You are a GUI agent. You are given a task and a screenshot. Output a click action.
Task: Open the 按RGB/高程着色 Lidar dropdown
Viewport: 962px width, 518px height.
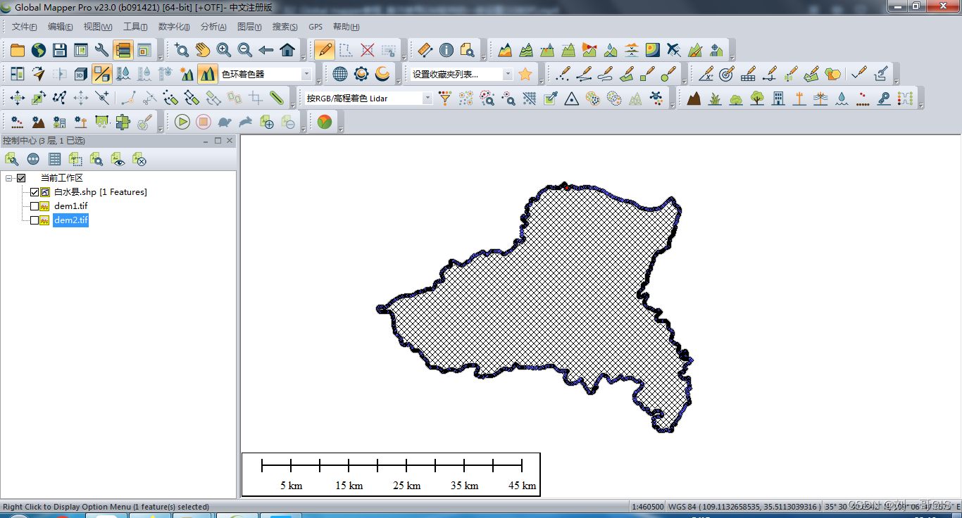427,99
